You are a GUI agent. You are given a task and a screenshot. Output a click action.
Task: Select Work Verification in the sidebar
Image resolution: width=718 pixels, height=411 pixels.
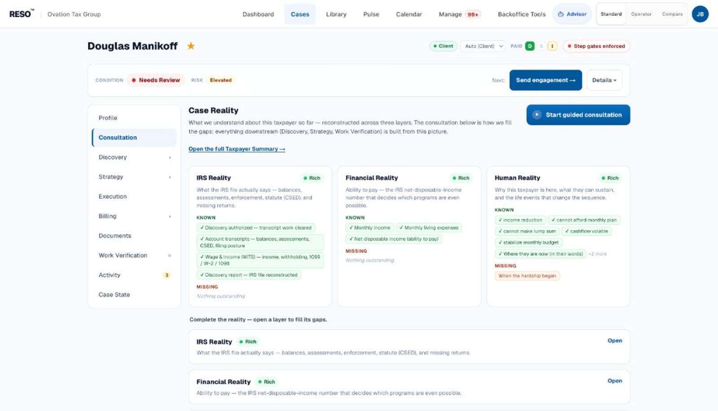click(134, 255)
